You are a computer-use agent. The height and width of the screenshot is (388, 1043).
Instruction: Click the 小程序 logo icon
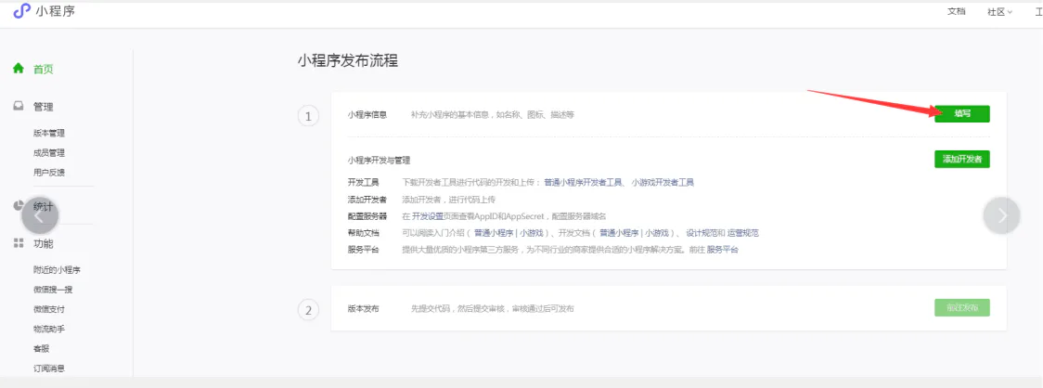22,11
